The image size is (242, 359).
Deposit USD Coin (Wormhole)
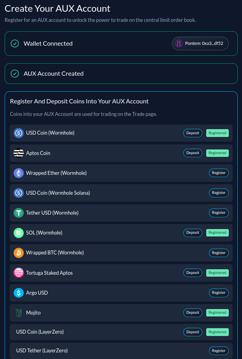(x=193, y=133)
